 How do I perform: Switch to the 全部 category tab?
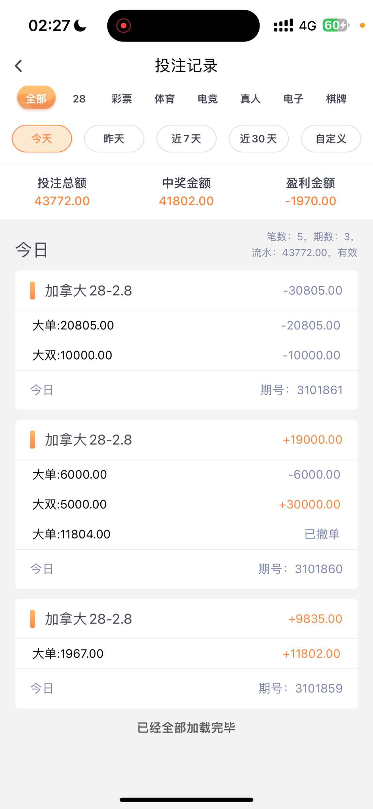point(36,98)
